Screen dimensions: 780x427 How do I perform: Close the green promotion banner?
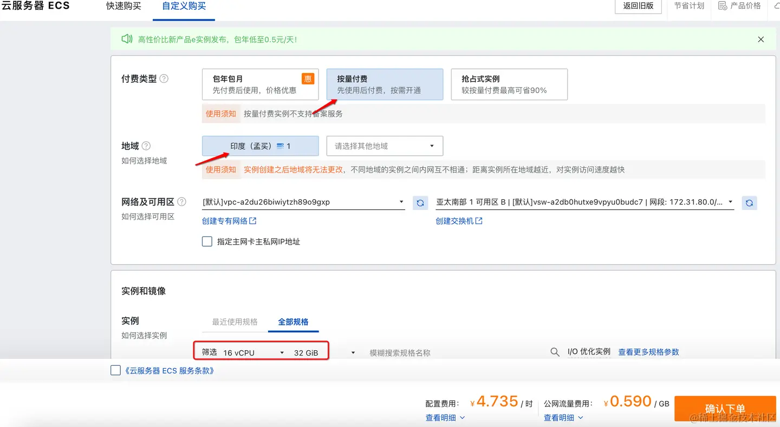click(760, 40)
